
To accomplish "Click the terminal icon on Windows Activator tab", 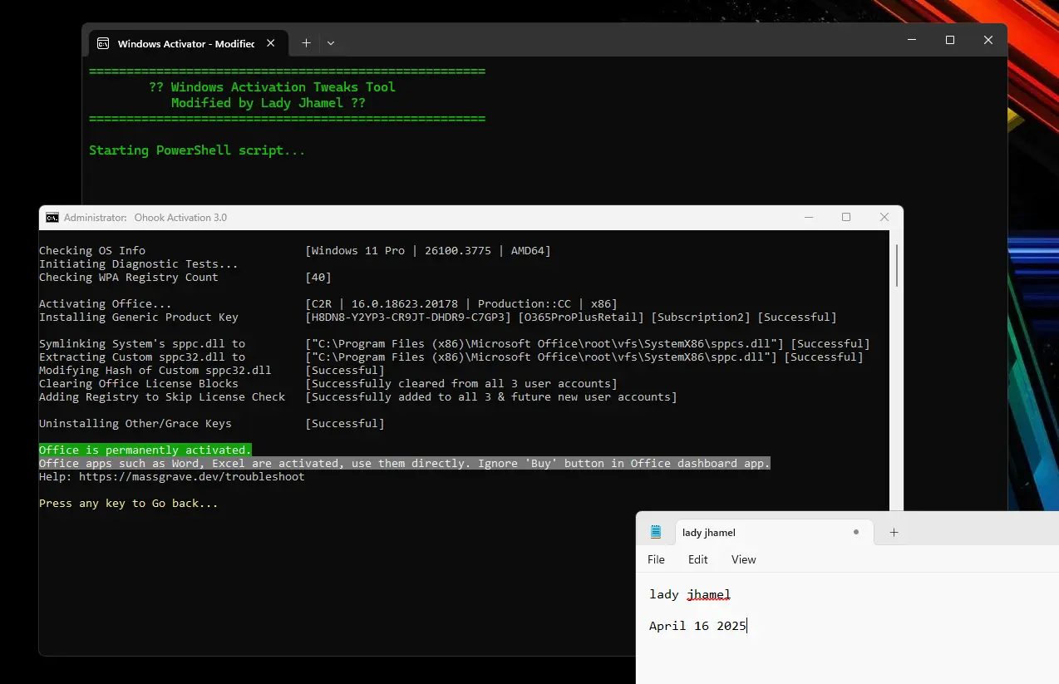I will tap(103, 43).
